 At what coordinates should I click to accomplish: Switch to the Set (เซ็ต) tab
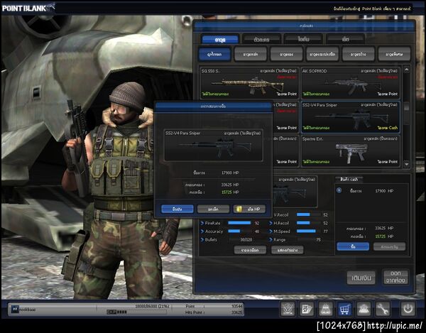coord(345,39)
